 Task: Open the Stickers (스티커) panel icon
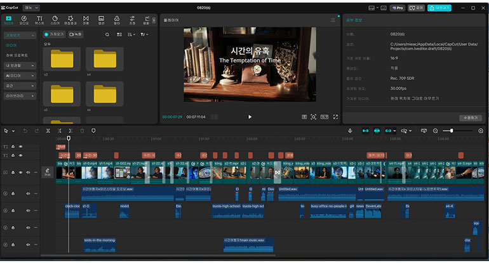click(x=55, y=20)
